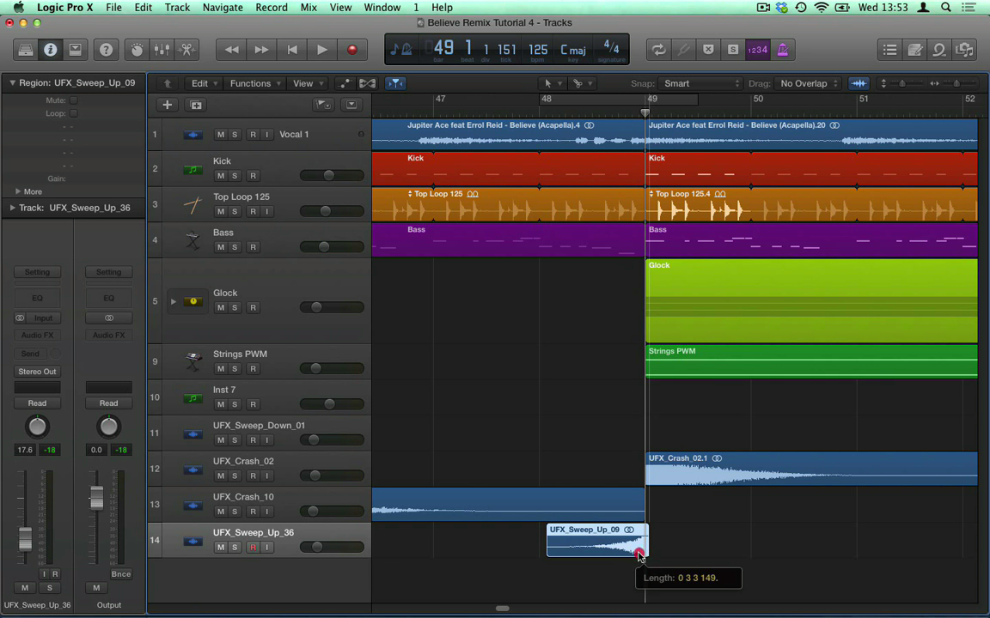Open the File menu
The height and width of the screenshot is (618, 990).
click(113, 8)
